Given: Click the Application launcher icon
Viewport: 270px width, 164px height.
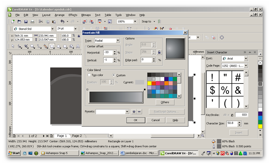Looking at the screenshot, I should [100, 22].
